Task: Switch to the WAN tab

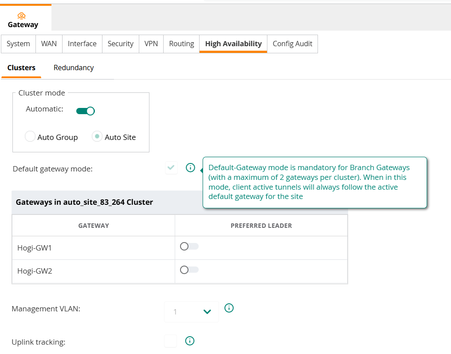Action: tap(49, 44)
